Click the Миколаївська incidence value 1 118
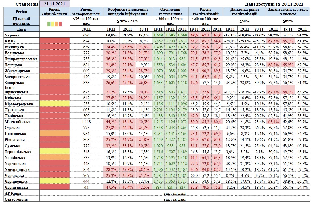Screen dimensions: 313x202 (x=86, y=122)
